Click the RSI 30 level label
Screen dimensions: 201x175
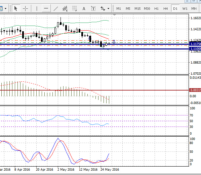coord(191,127)
